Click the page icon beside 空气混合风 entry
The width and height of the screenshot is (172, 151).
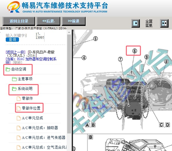(19, 147)
